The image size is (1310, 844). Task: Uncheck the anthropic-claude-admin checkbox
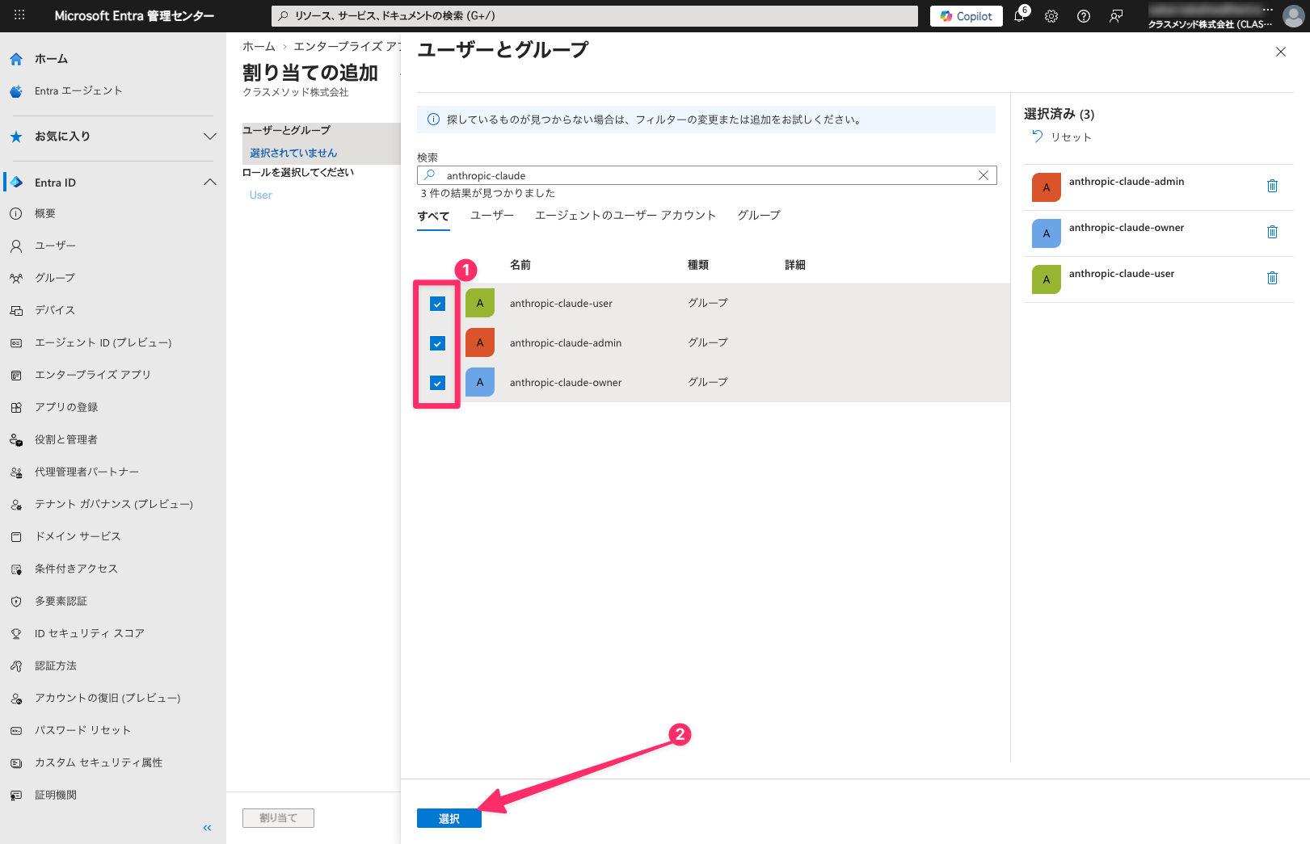click(x=437, y=343)
